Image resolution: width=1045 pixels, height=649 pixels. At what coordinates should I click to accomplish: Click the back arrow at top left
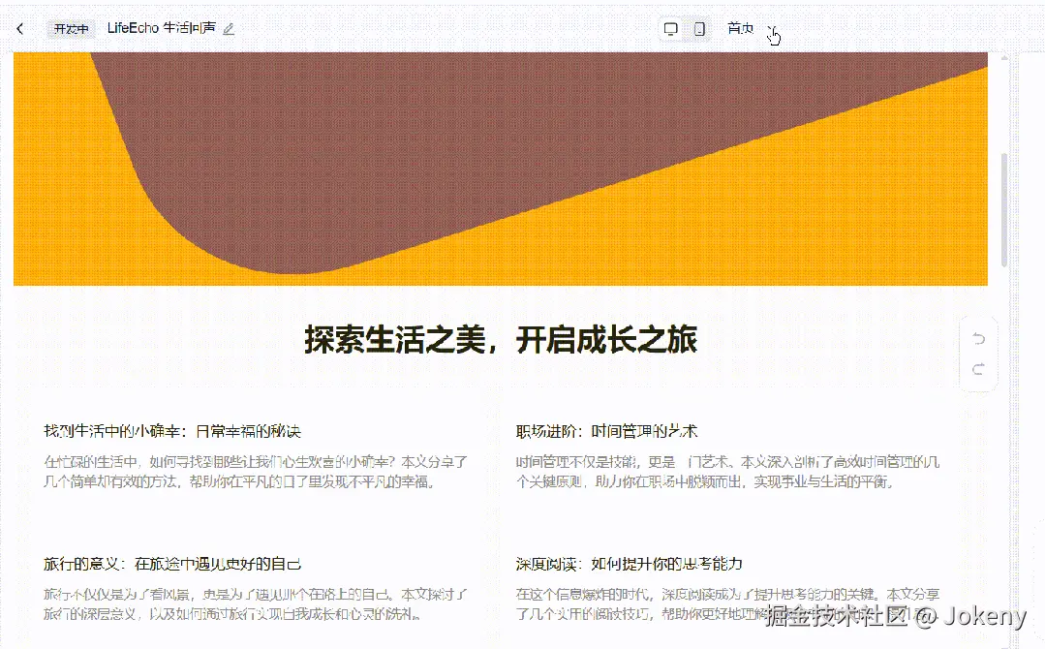[x=19, y=28]
